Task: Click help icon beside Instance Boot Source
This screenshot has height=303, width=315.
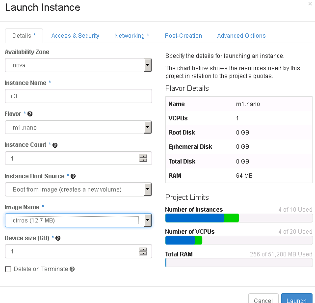Action: point(73,176)
